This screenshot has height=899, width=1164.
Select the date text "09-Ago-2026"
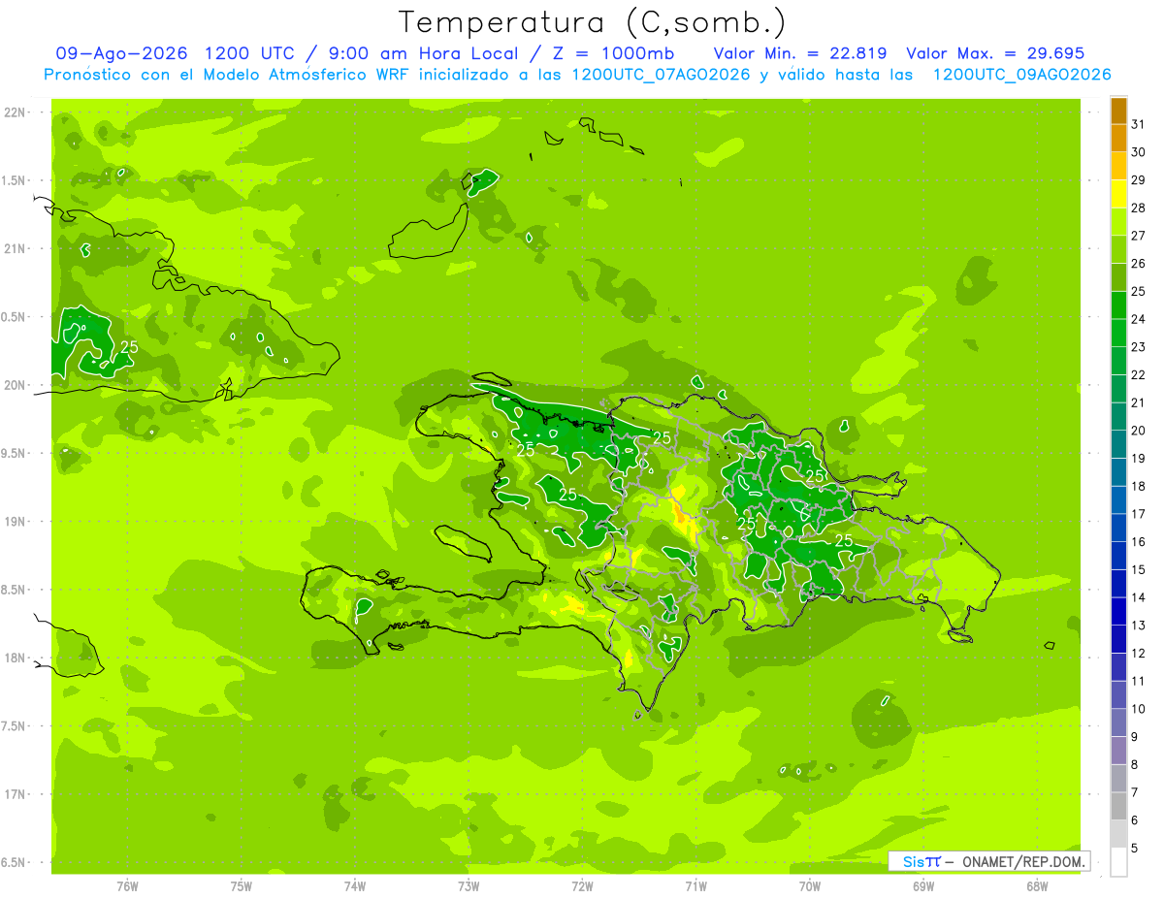(x=121, y=53)
